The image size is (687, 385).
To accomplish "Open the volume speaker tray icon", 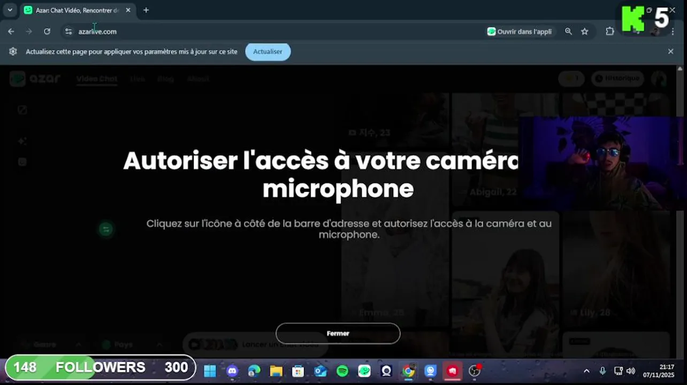I will click(x=631, y=371).
